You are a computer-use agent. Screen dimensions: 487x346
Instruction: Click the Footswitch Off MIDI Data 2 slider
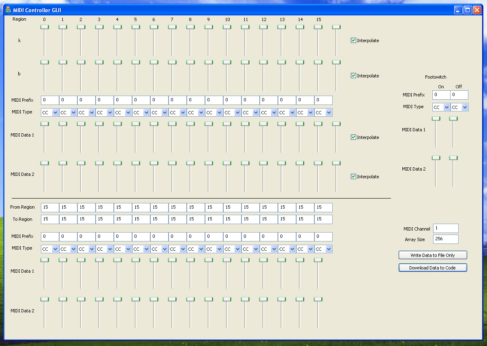pyautogui.click(x=453, y=158)
